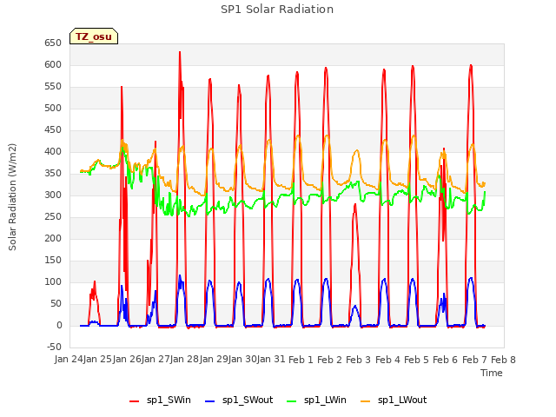Click the Time axis title

coord(492,373)
